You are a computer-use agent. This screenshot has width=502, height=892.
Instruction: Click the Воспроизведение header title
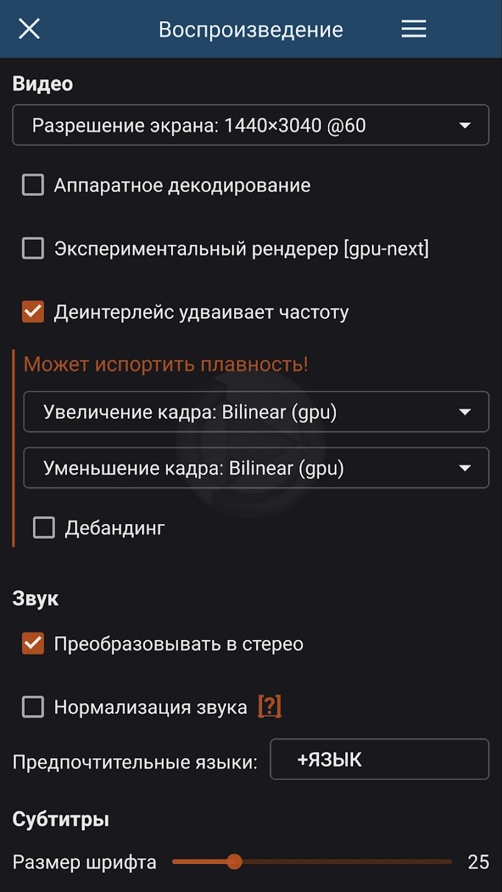(250, 30)
